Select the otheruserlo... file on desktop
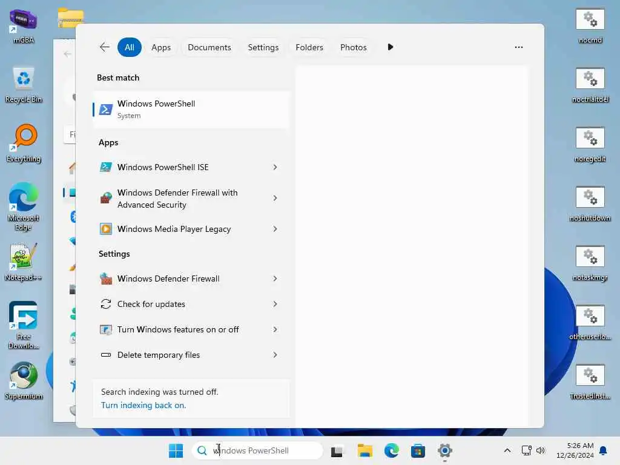 pyautogui.click(x=590, y=323)
